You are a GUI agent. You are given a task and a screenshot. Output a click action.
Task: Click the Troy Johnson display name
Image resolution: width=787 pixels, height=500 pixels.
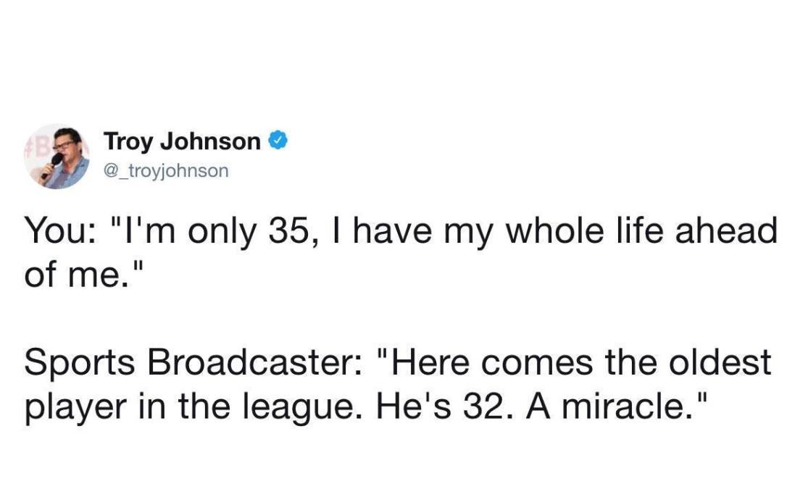182,142
